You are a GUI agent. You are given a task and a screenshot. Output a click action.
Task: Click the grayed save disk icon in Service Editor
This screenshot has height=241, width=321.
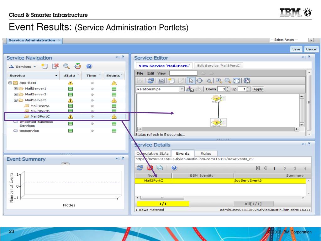pos(140,81)
